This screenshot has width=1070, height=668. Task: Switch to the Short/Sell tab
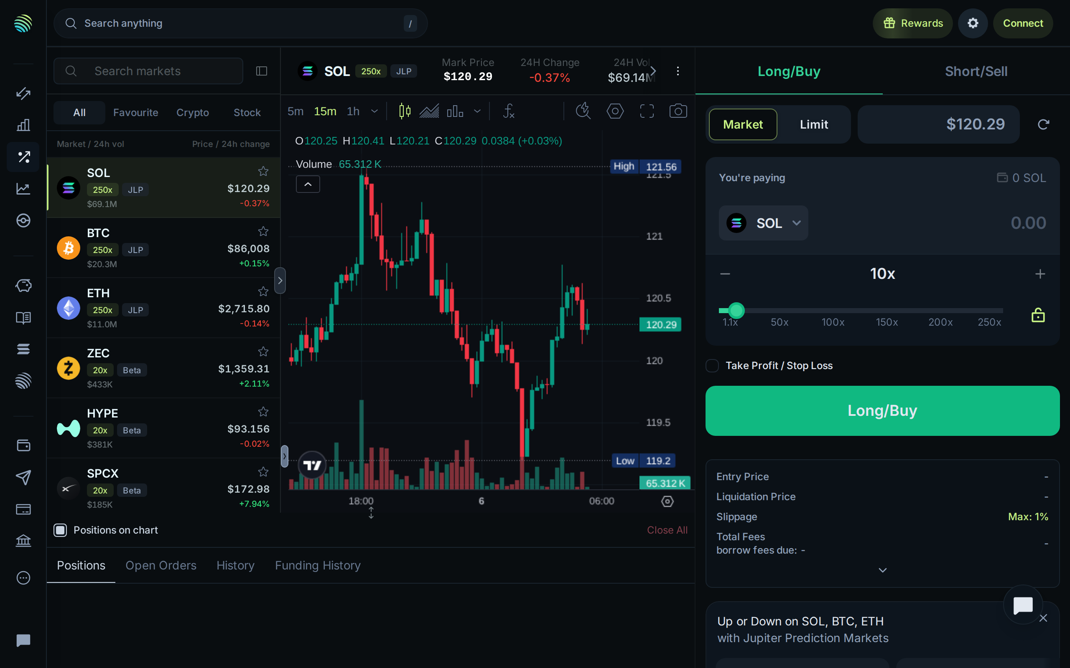tap(976, 71)
